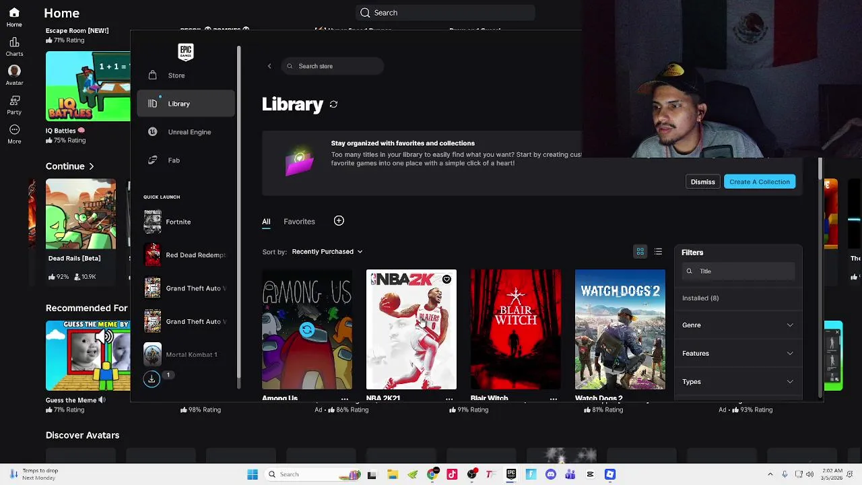The image size is (862, 485).
Task: Open the Watch Dogs 2 game tile
Action: (620, 329)
